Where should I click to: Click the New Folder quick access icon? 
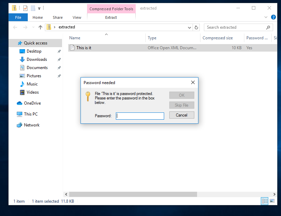pos(33,8)
